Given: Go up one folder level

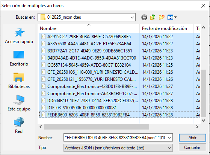Looking at the screenshot, I should coord(153,17).
